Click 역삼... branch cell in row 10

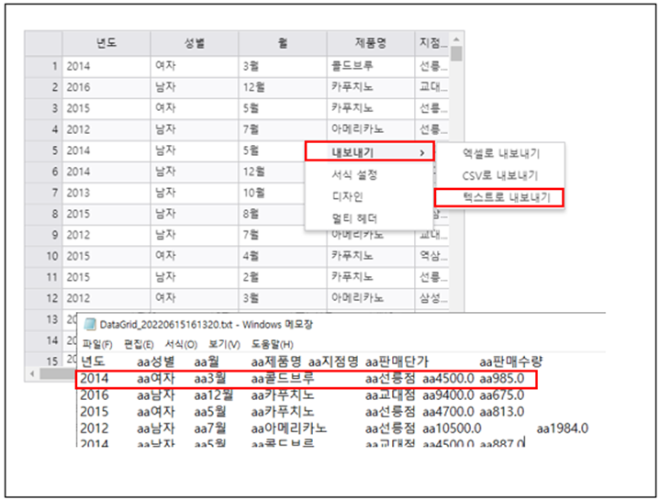coord(432,256)
